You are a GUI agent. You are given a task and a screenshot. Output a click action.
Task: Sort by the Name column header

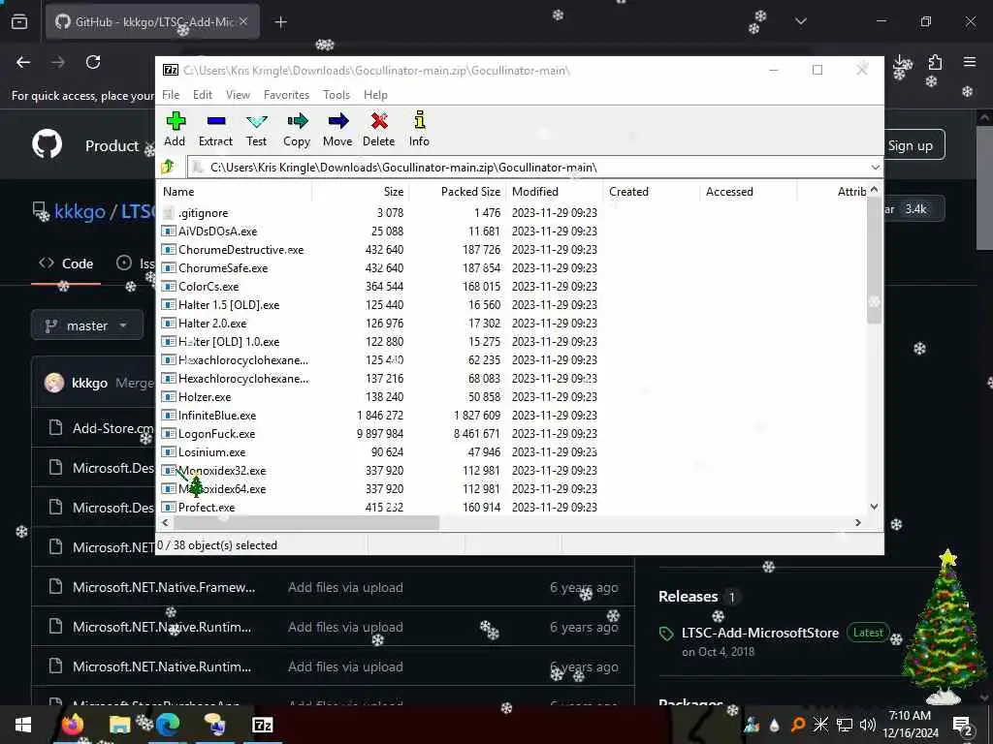(x=236, y=192)
